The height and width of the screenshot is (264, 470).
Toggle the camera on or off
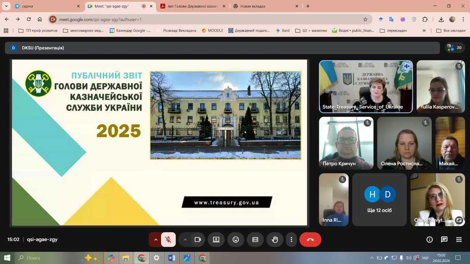[198, 240]
